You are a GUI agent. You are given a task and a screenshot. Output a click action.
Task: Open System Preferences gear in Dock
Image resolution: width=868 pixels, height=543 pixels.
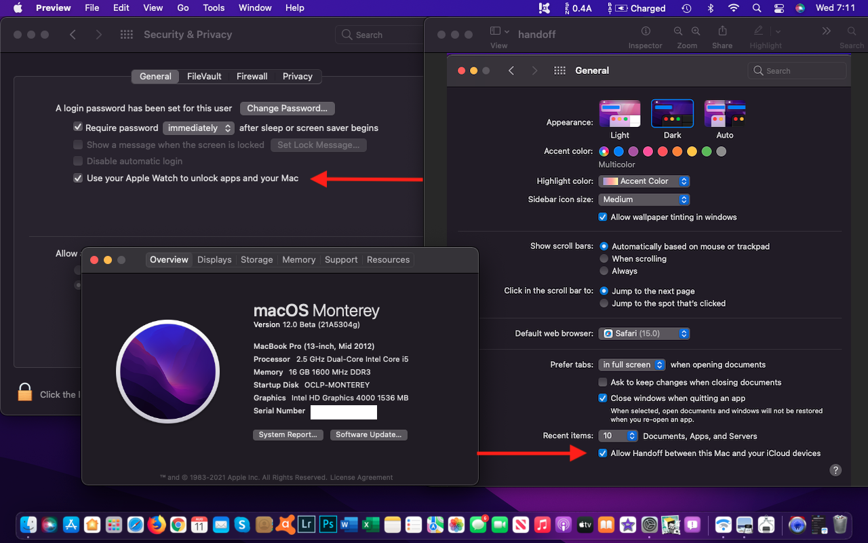[x=650, y=525]
